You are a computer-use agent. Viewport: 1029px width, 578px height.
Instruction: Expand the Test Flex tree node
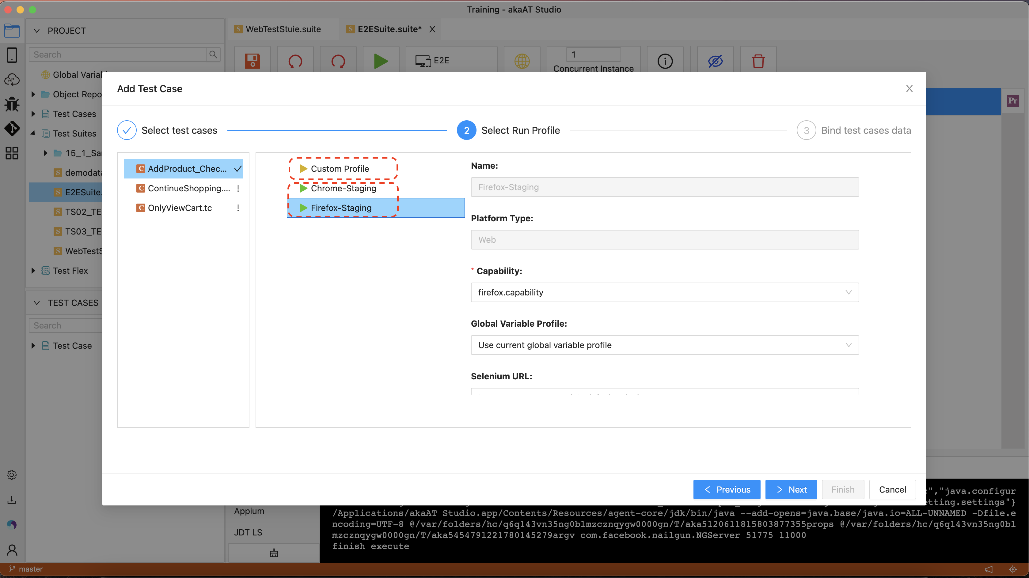click(34, 271)
